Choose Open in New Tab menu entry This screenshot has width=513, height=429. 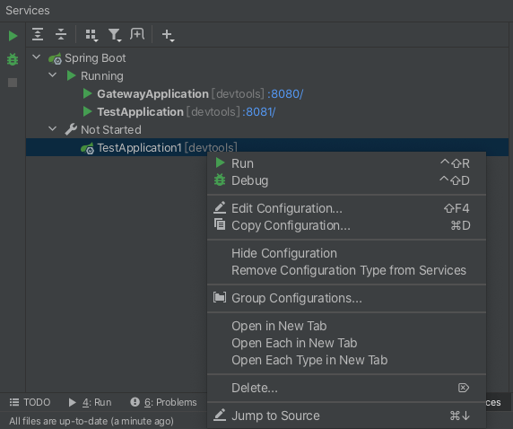tap(346, 326)
